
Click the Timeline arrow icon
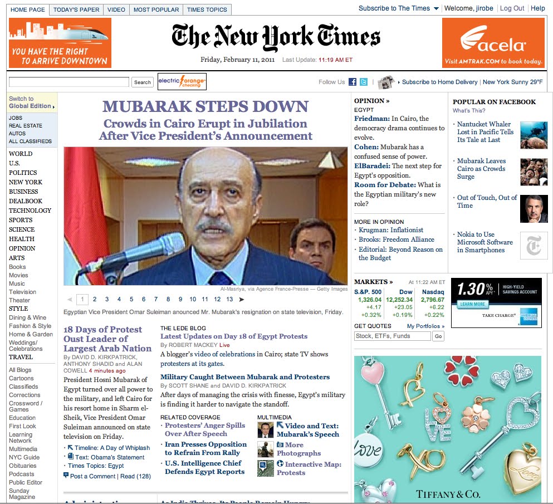(70, 447)
